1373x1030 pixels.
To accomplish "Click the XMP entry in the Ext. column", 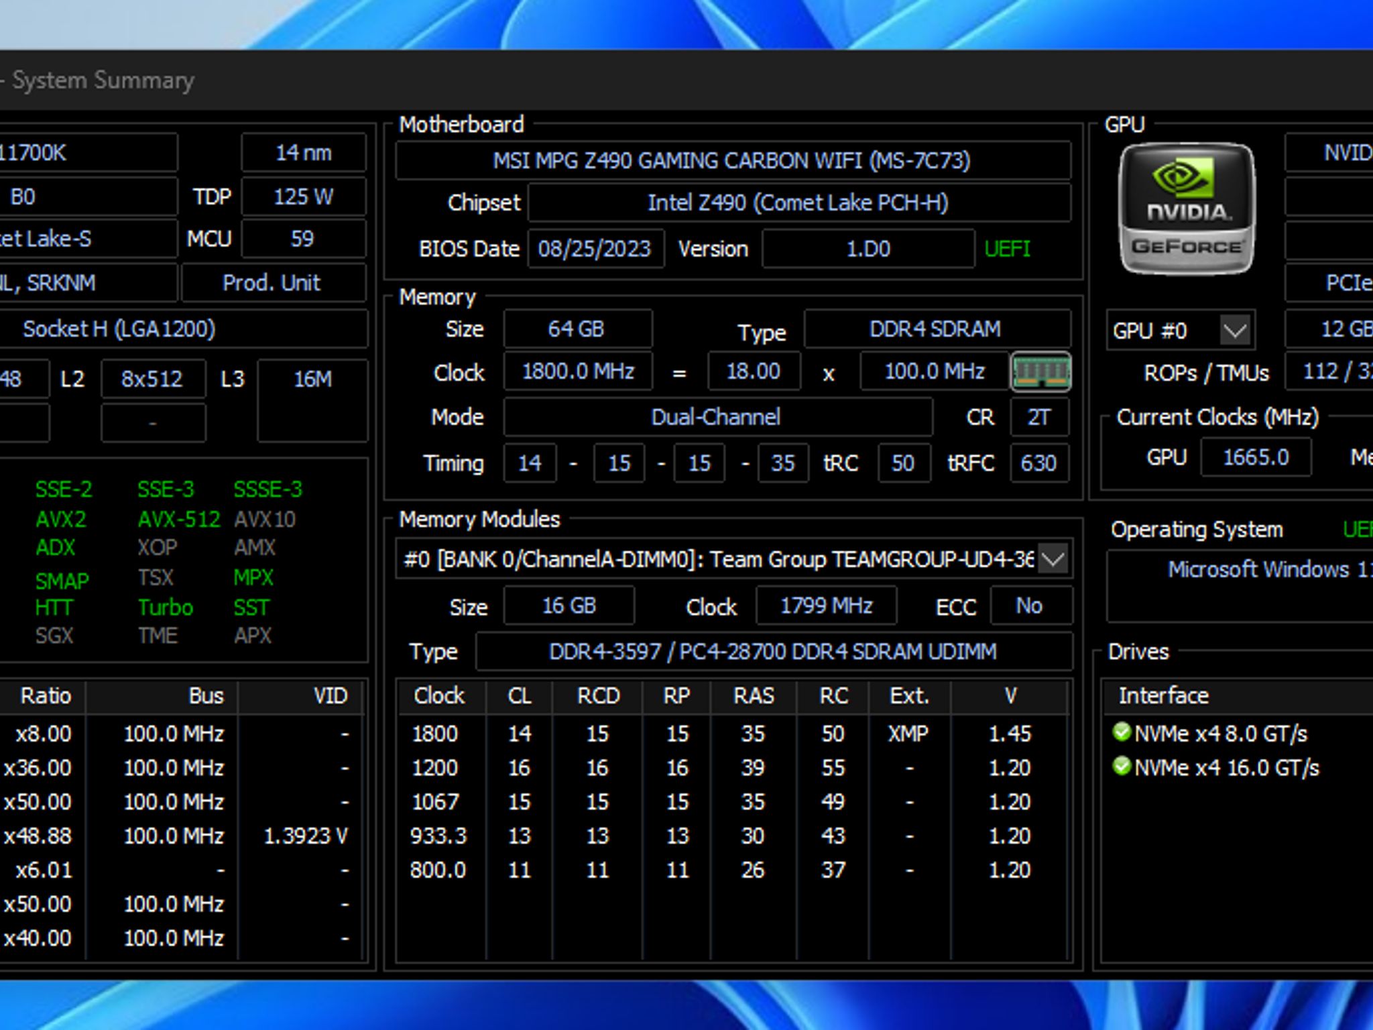I will (908, 733).
